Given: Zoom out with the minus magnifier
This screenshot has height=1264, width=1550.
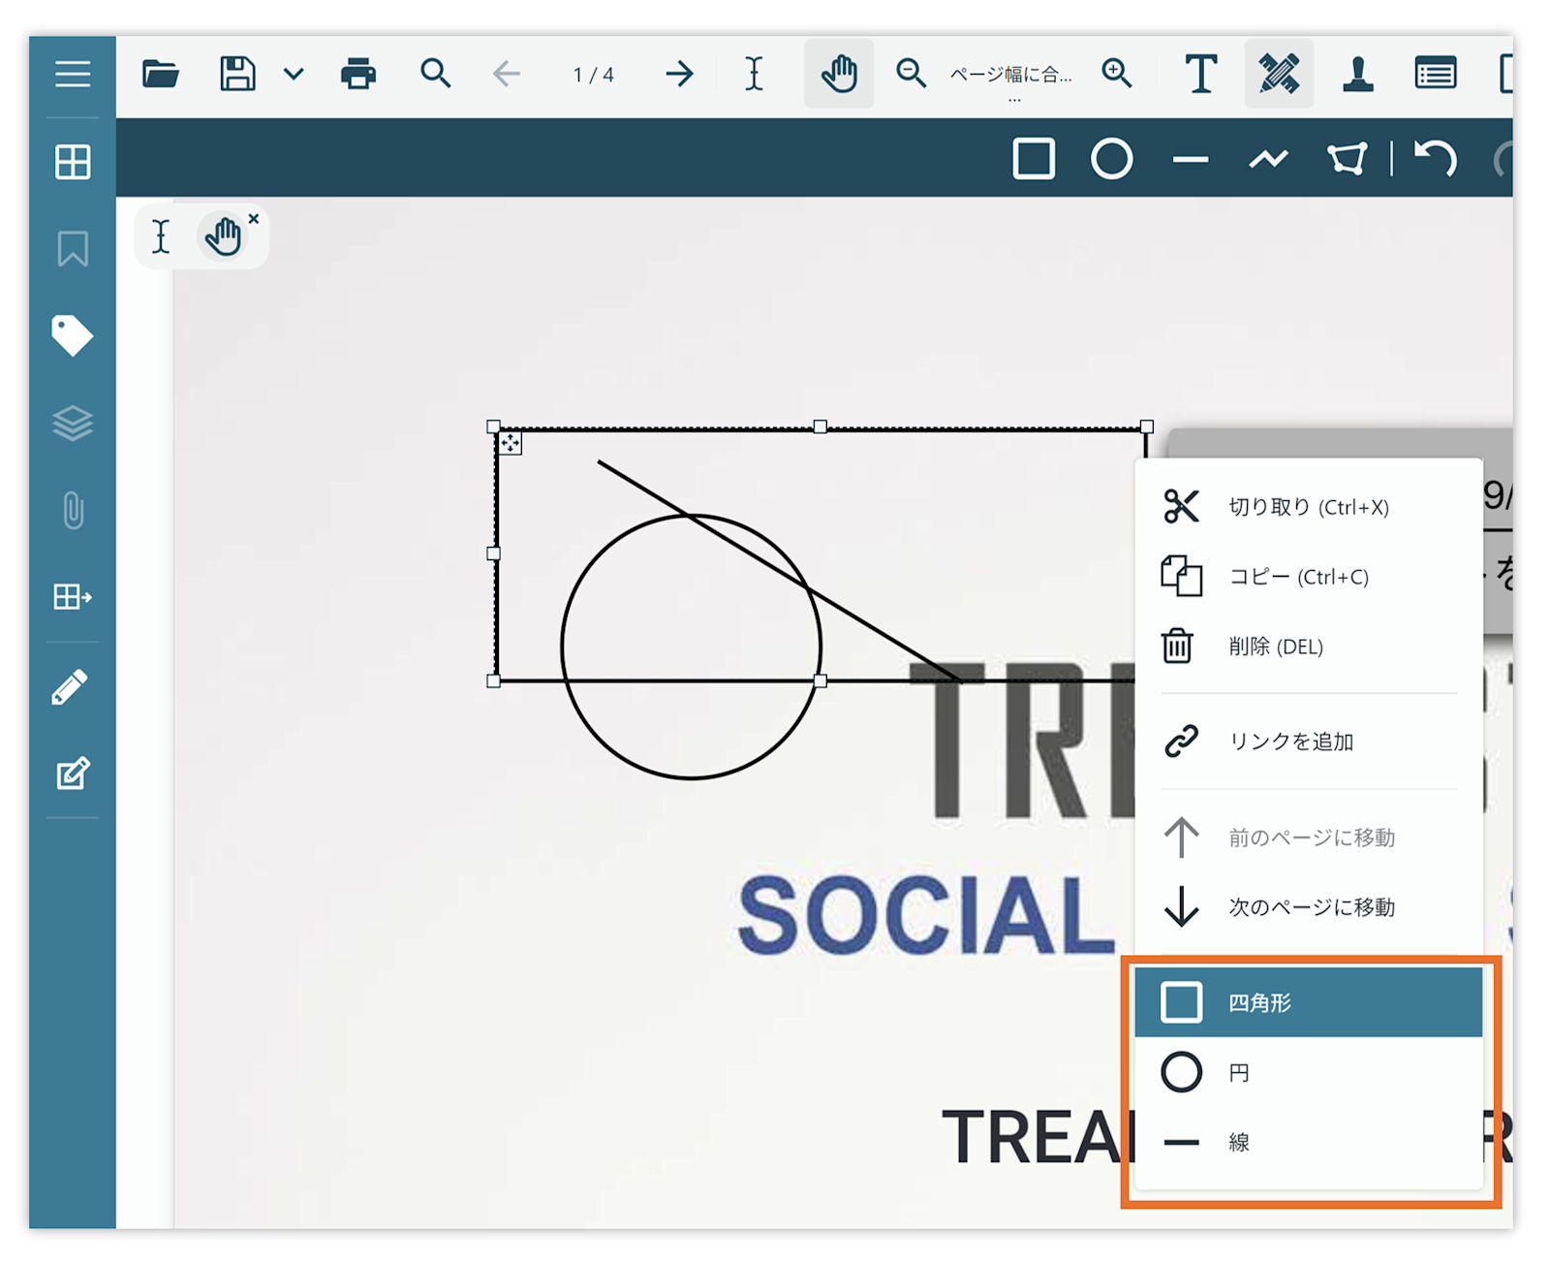Looking at the screenshot, I should tap(911, 74).
